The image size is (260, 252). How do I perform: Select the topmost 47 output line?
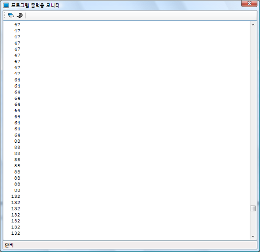coord(17,24)
